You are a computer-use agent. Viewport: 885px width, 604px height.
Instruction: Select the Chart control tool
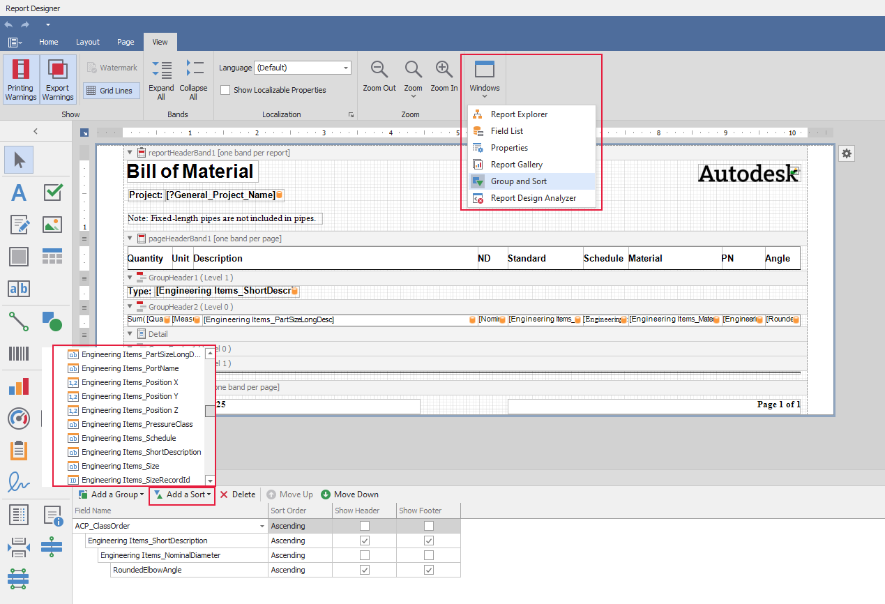tap(19, 386)
